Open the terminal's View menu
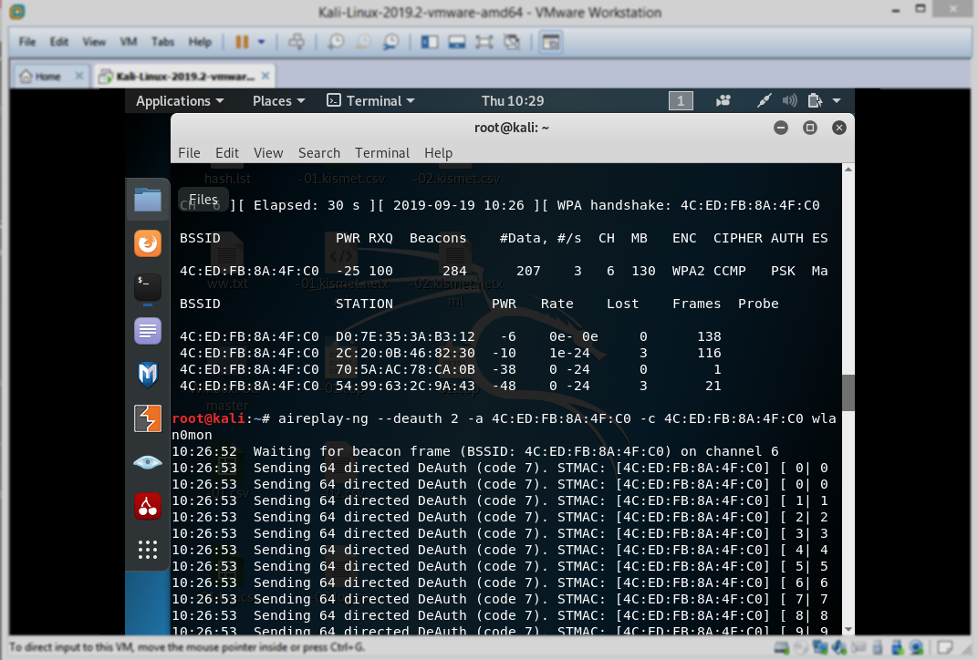 click(x=268, y=152)
